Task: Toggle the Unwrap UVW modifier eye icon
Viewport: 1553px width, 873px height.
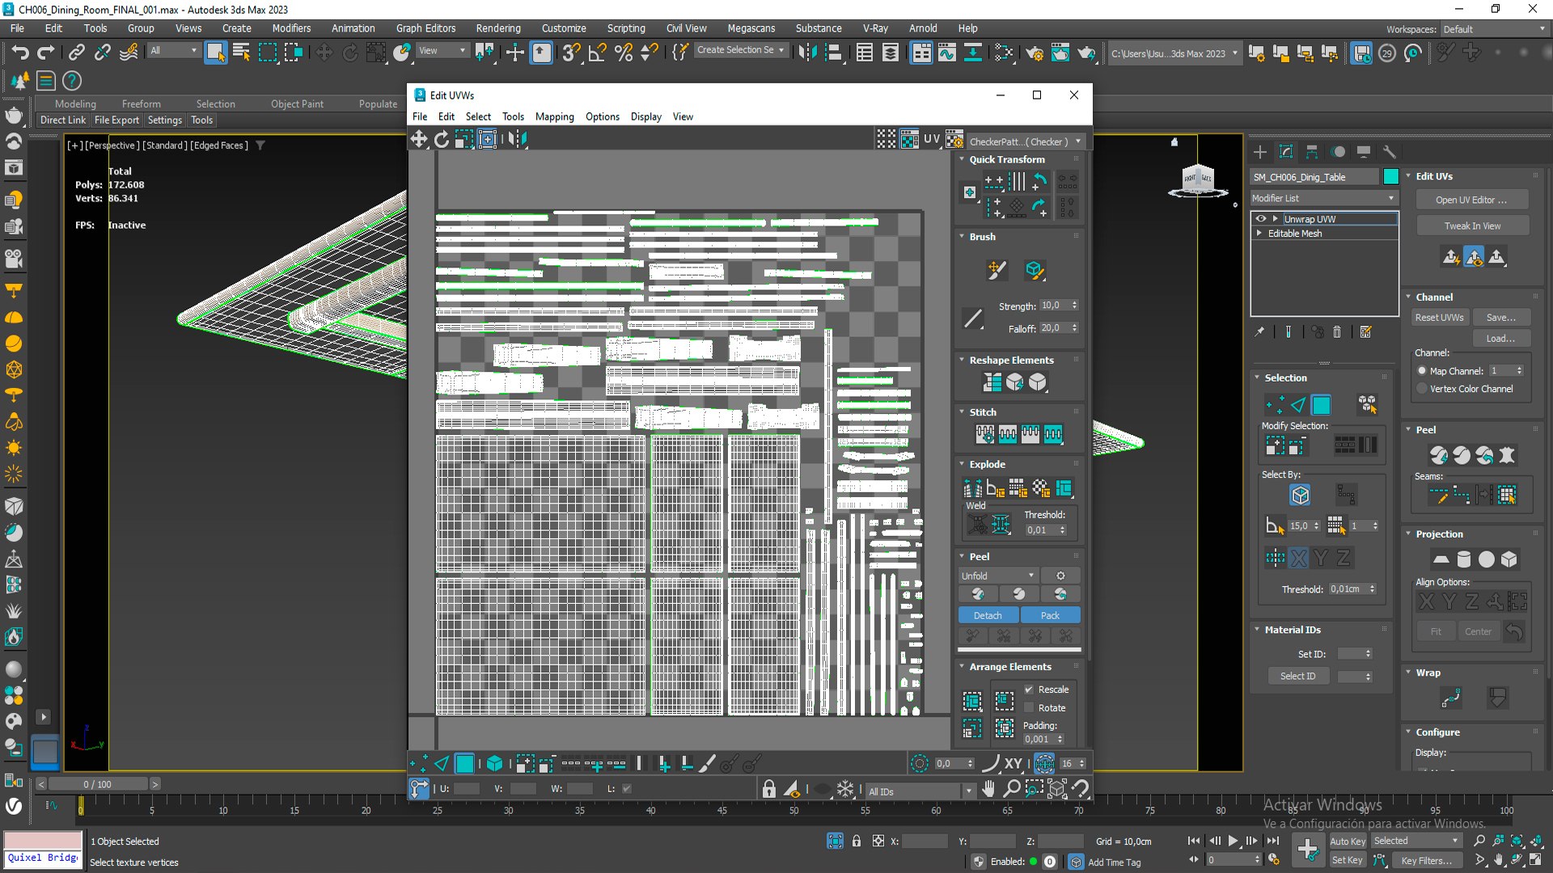Action: pos(1260,219)
